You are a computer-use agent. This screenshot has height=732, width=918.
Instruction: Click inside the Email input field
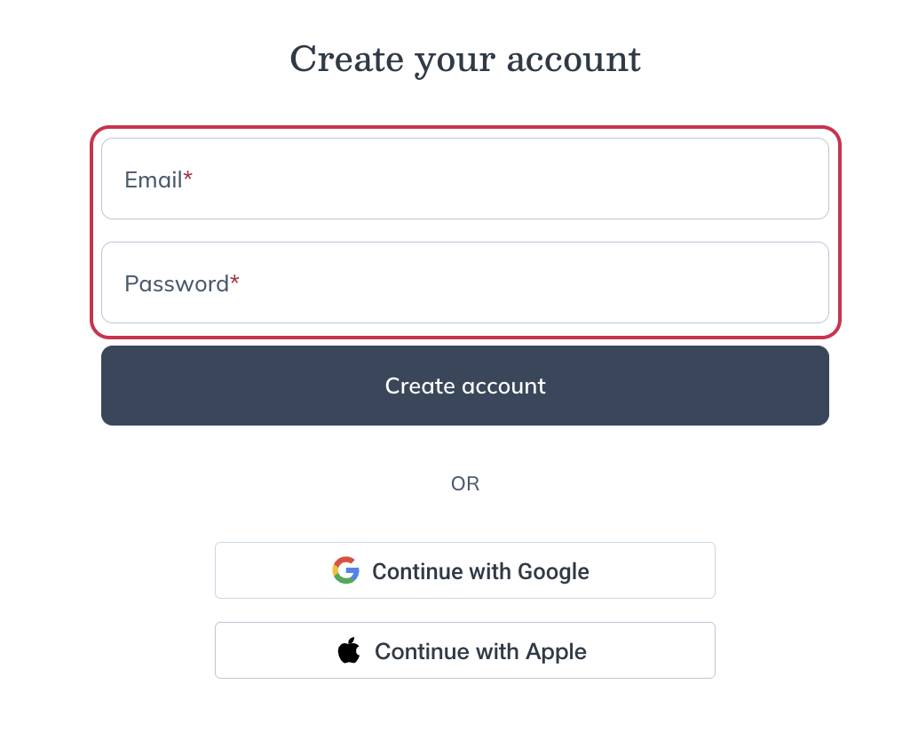coord(464,178)
